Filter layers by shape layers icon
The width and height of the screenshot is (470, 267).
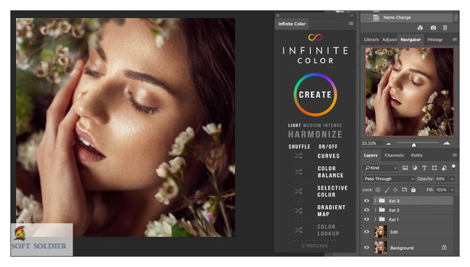(434, 168)
